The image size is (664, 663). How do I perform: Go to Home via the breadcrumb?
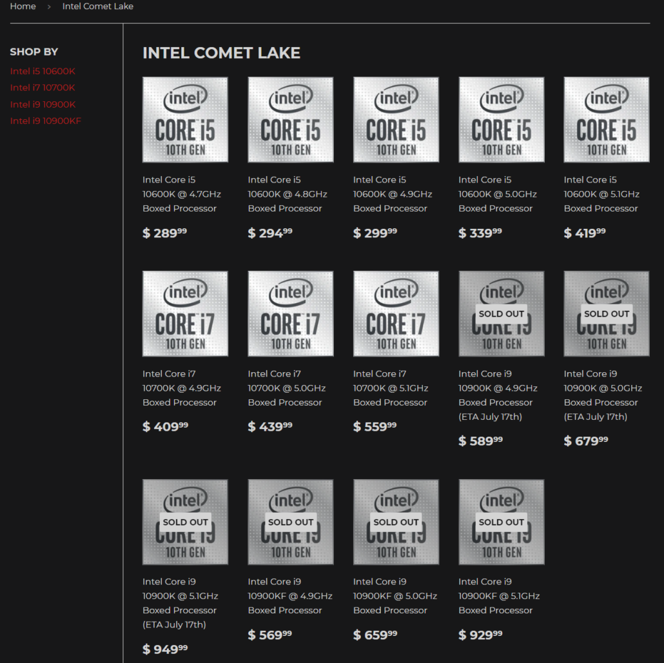[23, 6]
